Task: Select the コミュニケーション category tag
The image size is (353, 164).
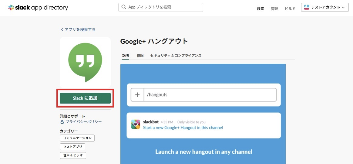Action: (x=77, y=138)
